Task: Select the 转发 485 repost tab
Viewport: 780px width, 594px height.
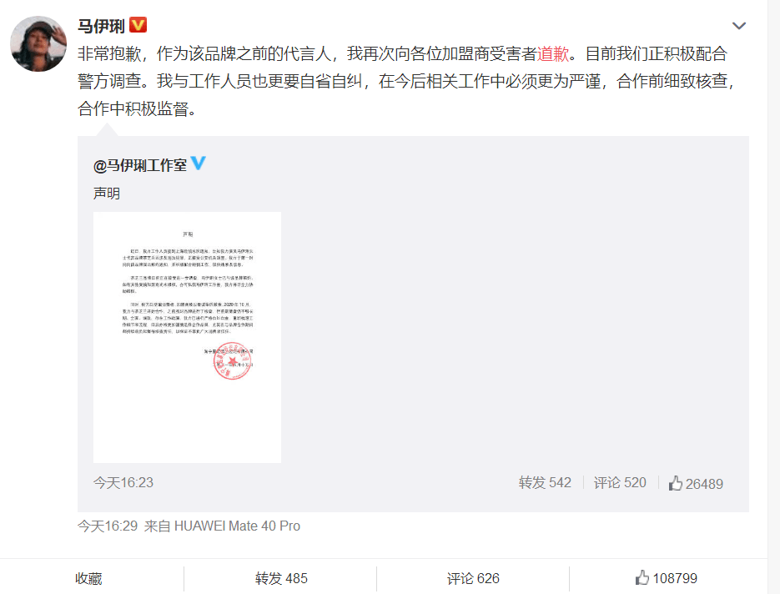Action: [281, 579]
